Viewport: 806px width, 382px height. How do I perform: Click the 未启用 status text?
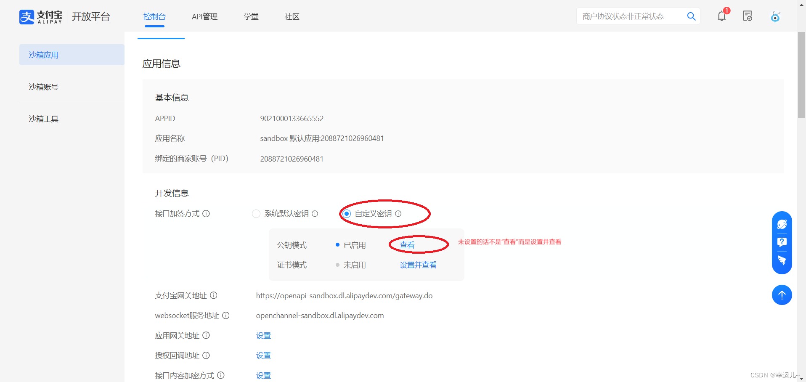355,265
